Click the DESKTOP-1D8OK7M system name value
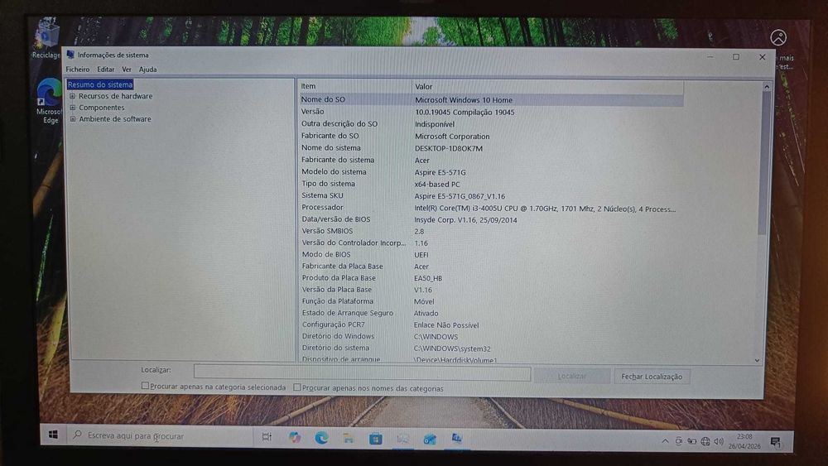 pos(449,148)
